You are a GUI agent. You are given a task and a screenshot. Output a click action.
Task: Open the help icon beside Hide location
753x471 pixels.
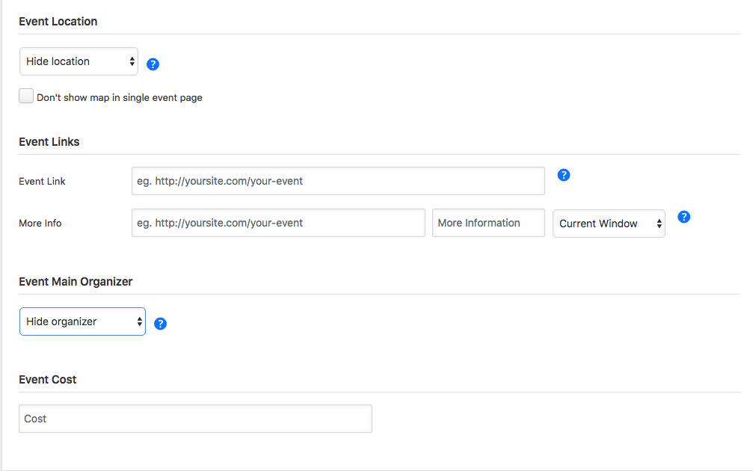(153, 64)
